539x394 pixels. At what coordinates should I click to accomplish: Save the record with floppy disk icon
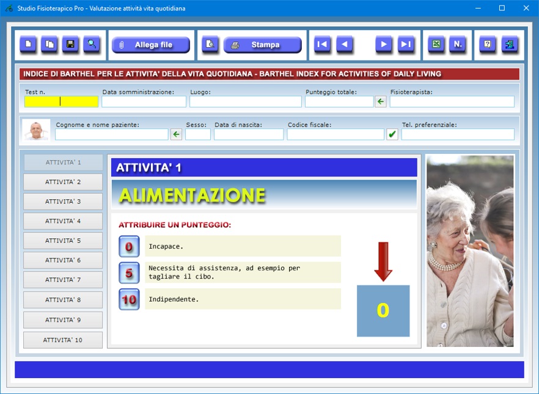point(70,45)
